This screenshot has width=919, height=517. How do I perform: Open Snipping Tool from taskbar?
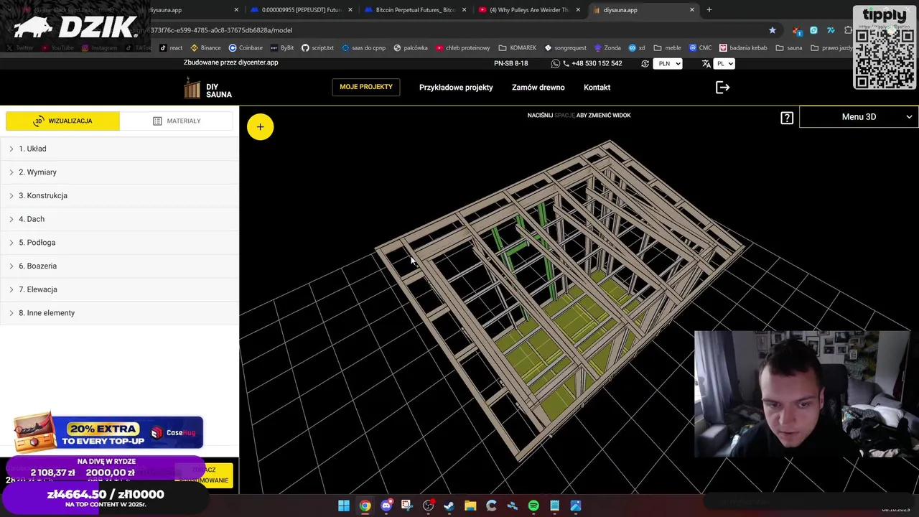coord(407,506)
